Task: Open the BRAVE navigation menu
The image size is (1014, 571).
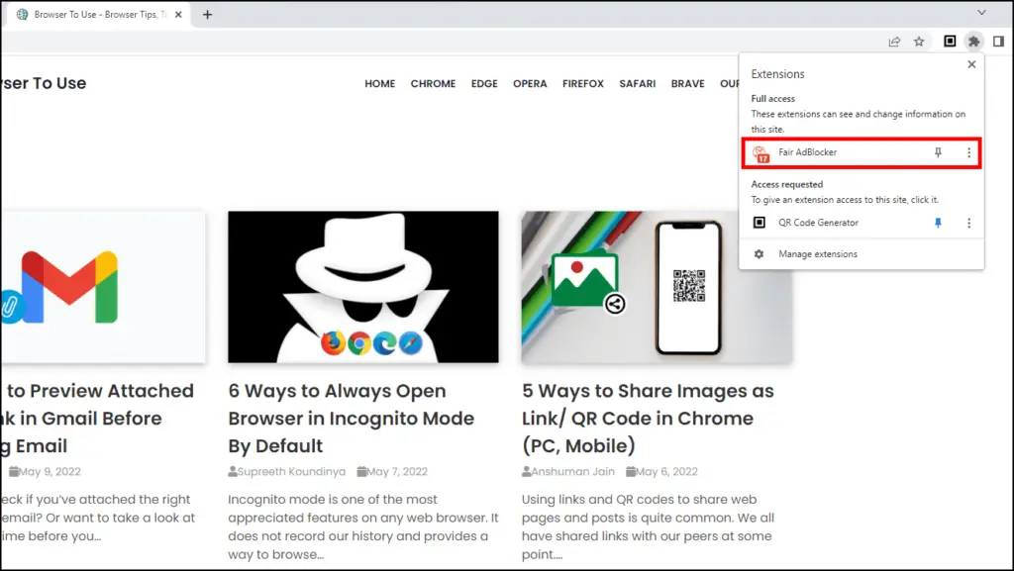Action: tap(687, 83)
